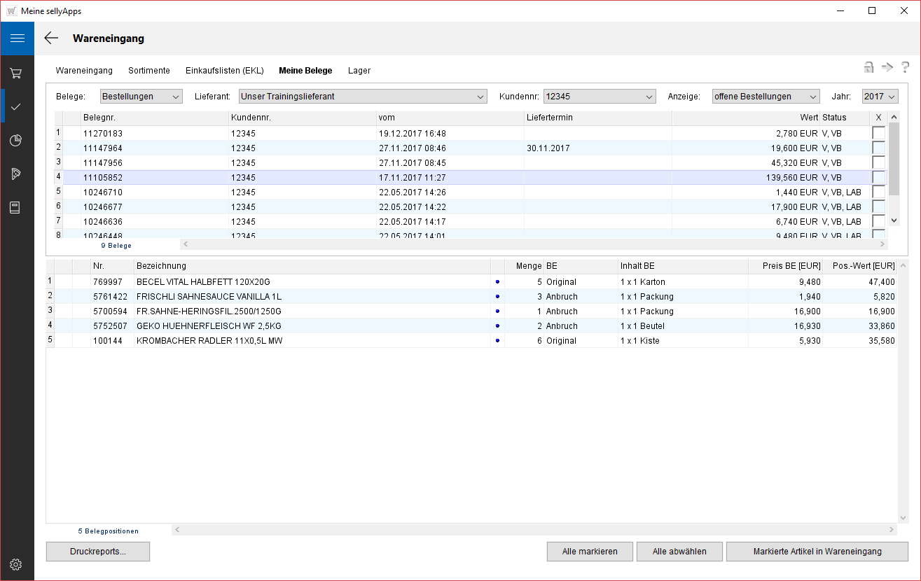Open settings gear at sidebar bottom
921x581 pixels.
(x=17, y=564)
